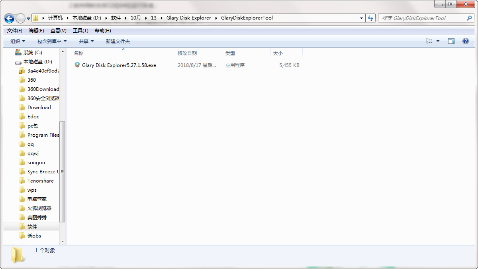
Task: Open the view options dropdown arrow
Action: point(438,41)
